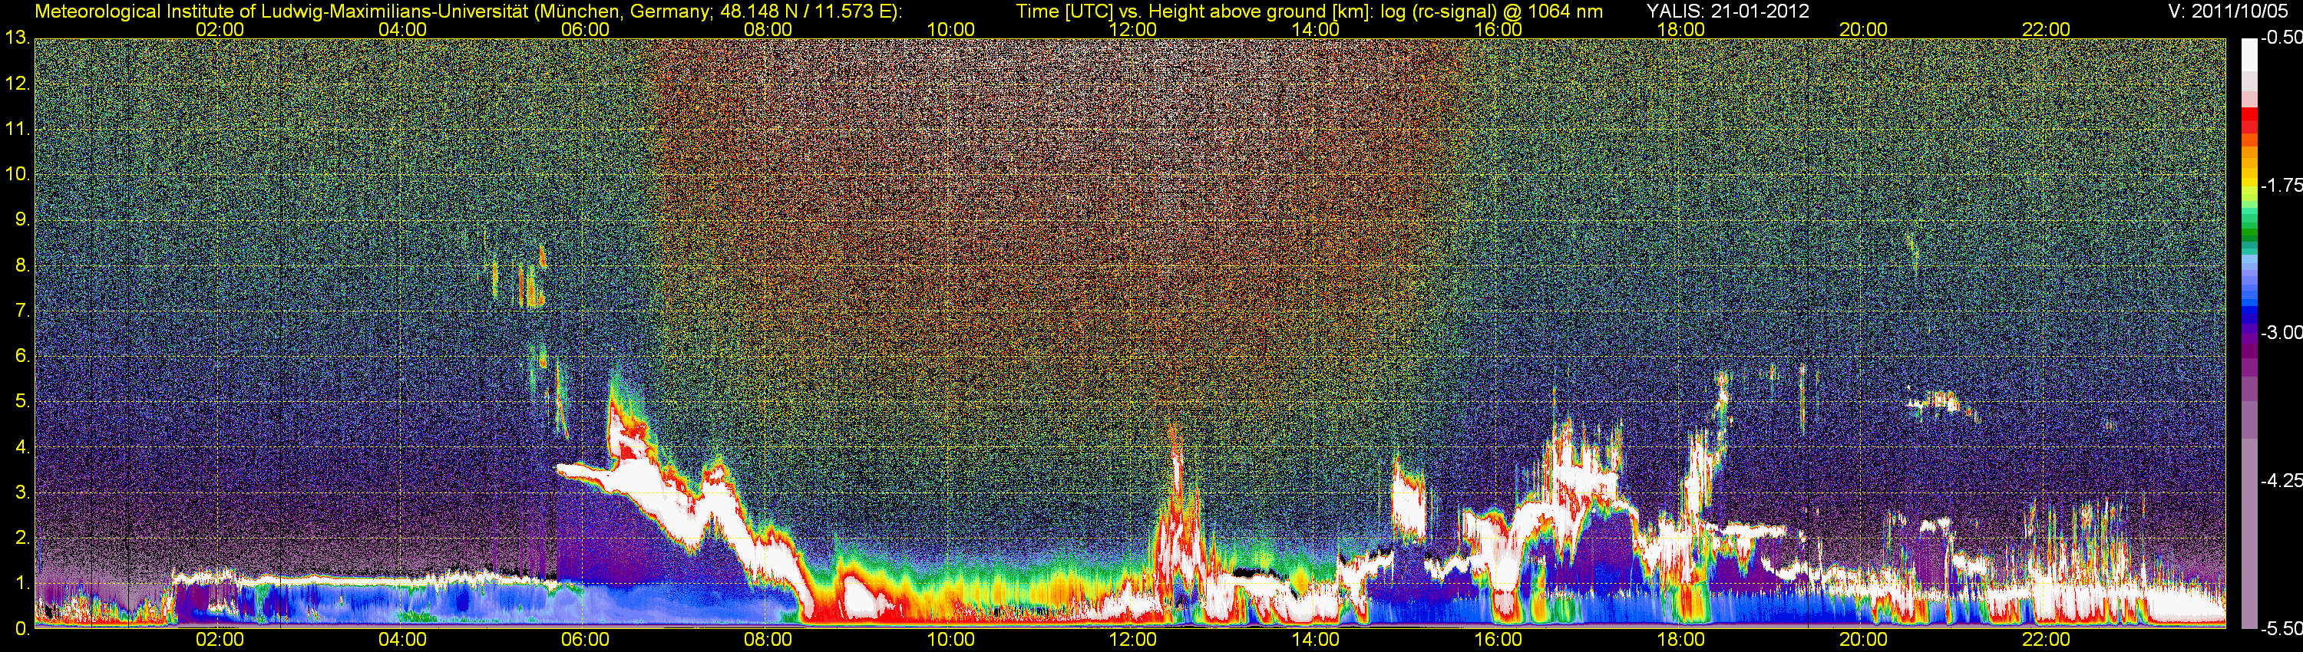Click the height axis label 1
Screen dimensions: 2303x652
(x=22, y=583)
